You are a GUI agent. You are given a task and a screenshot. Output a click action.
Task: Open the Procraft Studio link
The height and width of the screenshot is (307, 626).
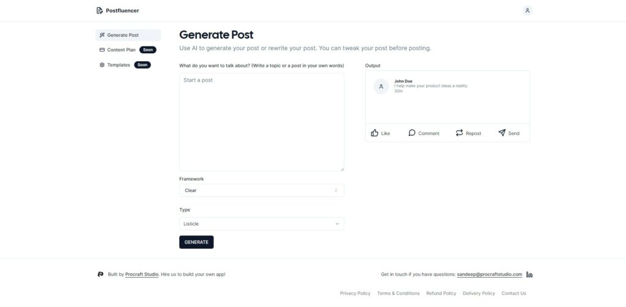(x=142, y=274)
